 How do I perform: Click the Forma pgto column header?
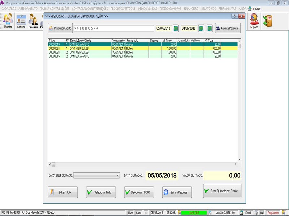(x=137, y=41)
